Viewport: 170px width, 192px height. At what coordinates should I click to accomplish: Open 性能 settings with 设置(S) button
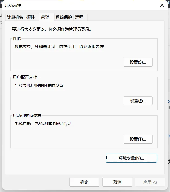(138, 62)
